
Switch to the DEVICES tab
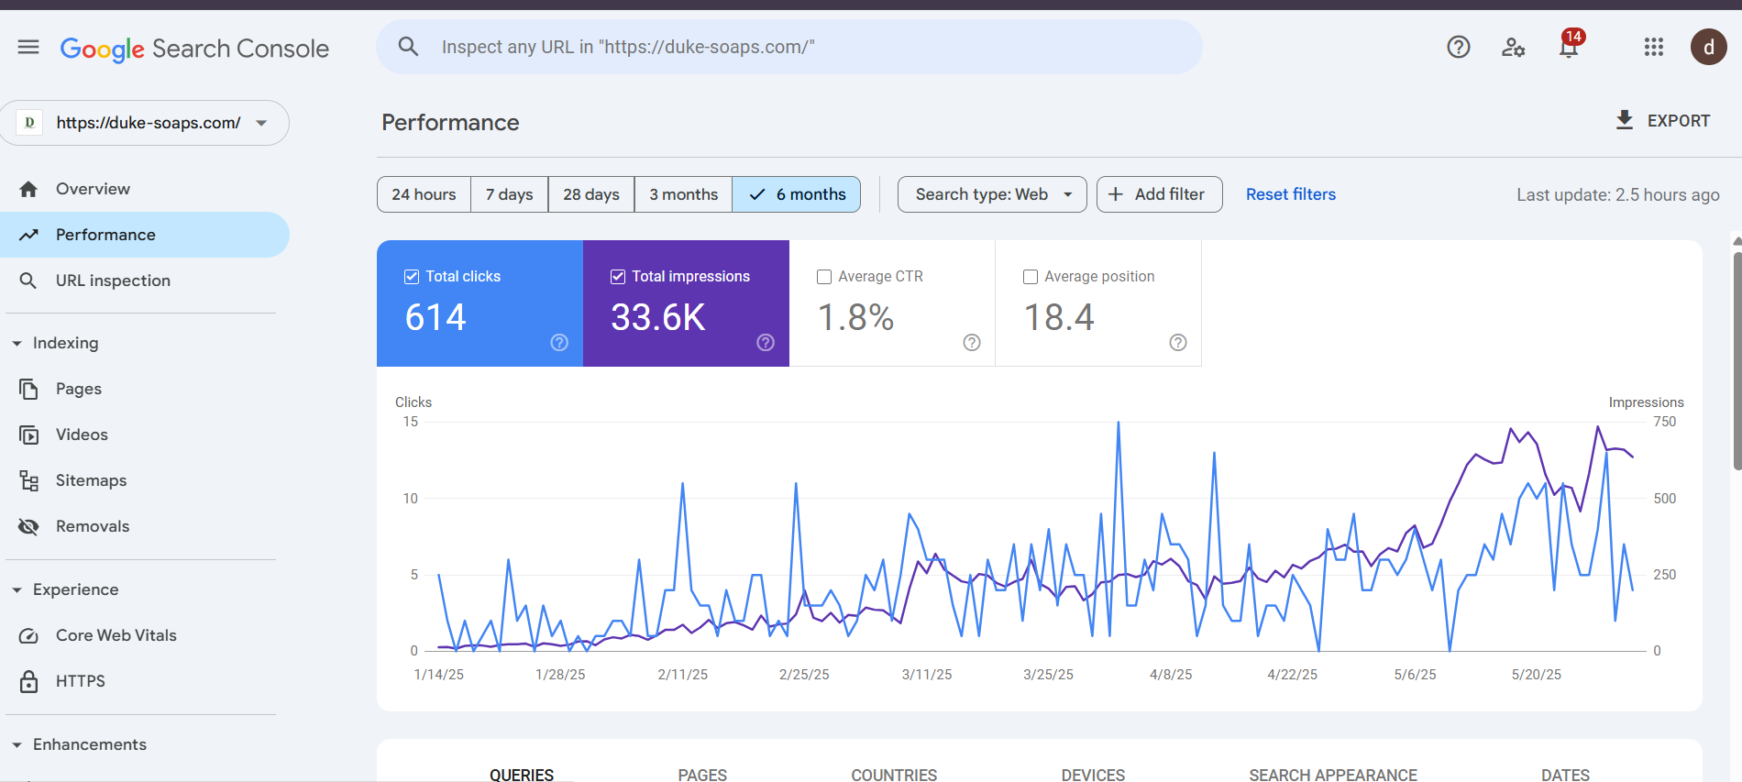1093,775
